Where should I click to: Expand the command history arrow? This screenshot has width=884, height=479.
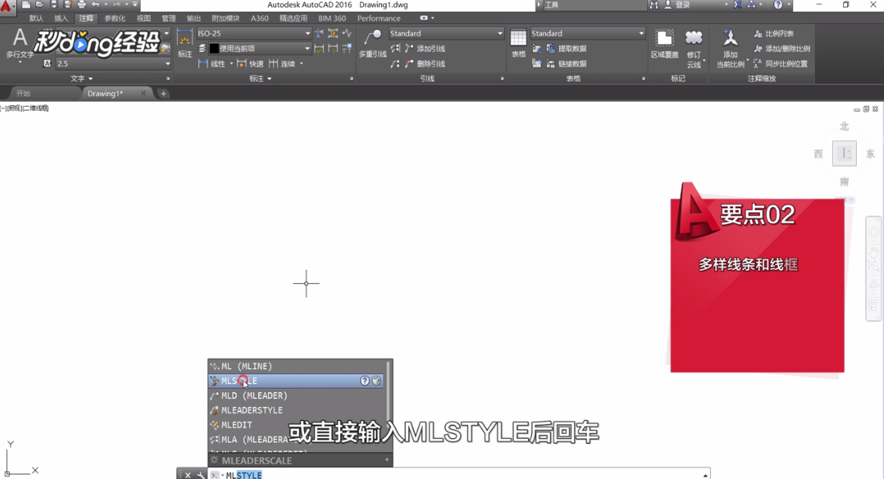(x=704, y=475)
